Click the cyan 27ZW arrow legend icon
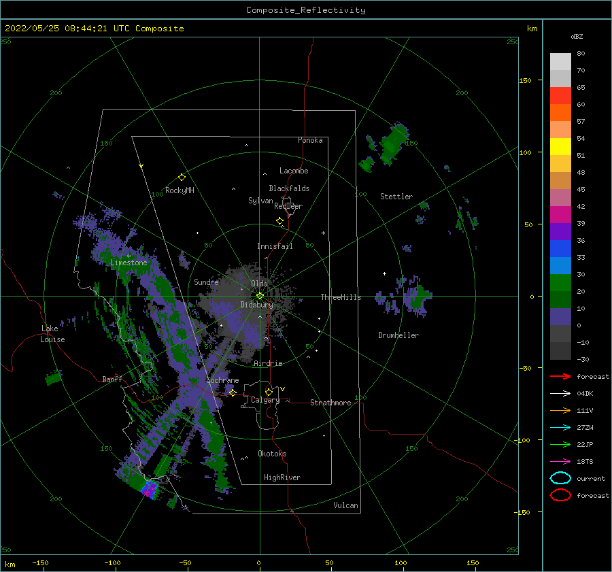Screen dimensions: 612x572 pos(560,428)
